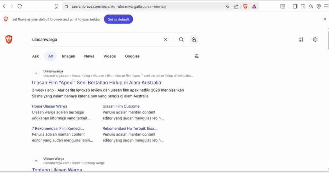Screen dimensions: 329x173
Task: Open Brave Search settings gear
Action: click(315, 40)
